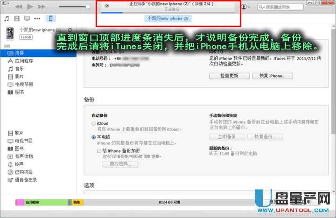
Task: Open the search options magnifier dropdown
Action: click(x=262, y=7)
